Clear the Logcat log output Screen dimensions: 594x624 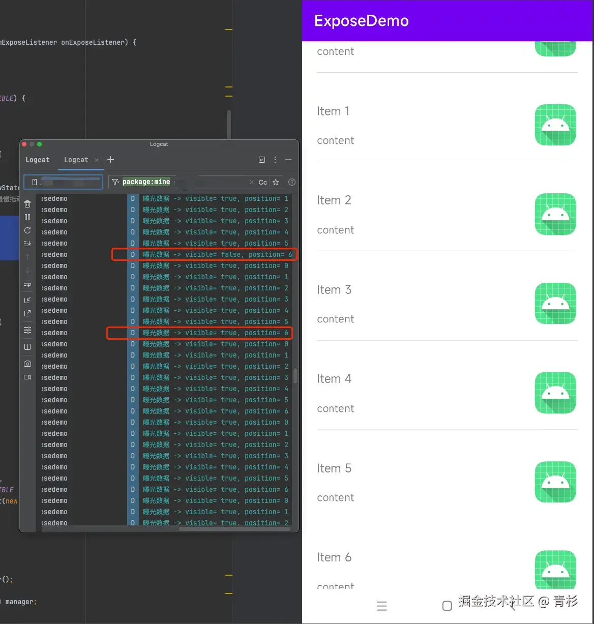pos(27,203)
